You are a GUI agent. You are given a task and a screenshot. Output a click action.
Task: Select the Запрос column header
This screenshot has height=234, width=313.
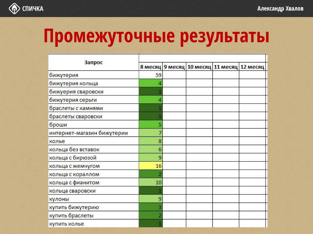coord(94,62)
